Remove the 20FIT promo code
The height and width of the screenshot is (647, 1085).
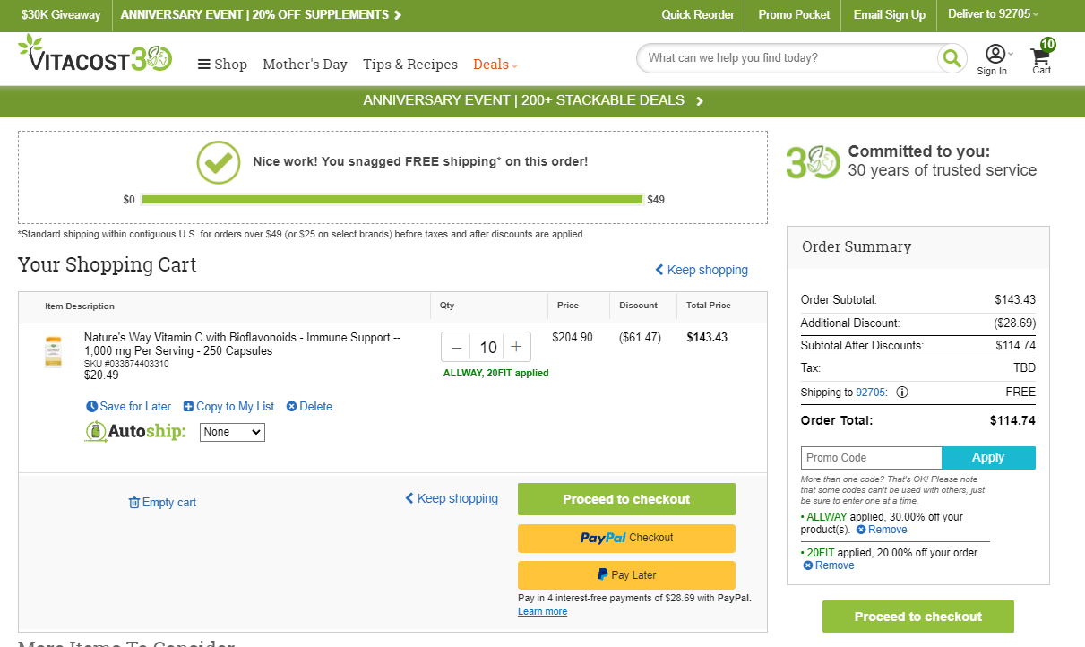[x=829, y=565]
